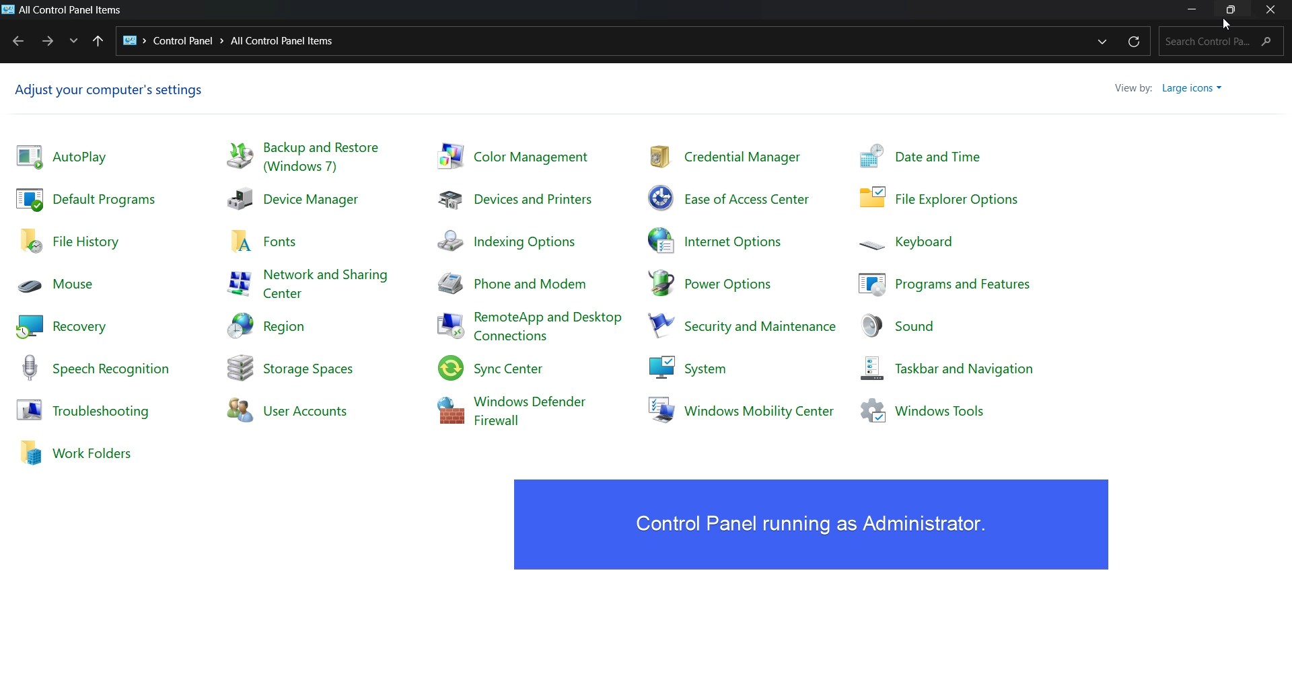Open the AutoPlay icon
The image size is (1292, 686).
coord(29,157)
